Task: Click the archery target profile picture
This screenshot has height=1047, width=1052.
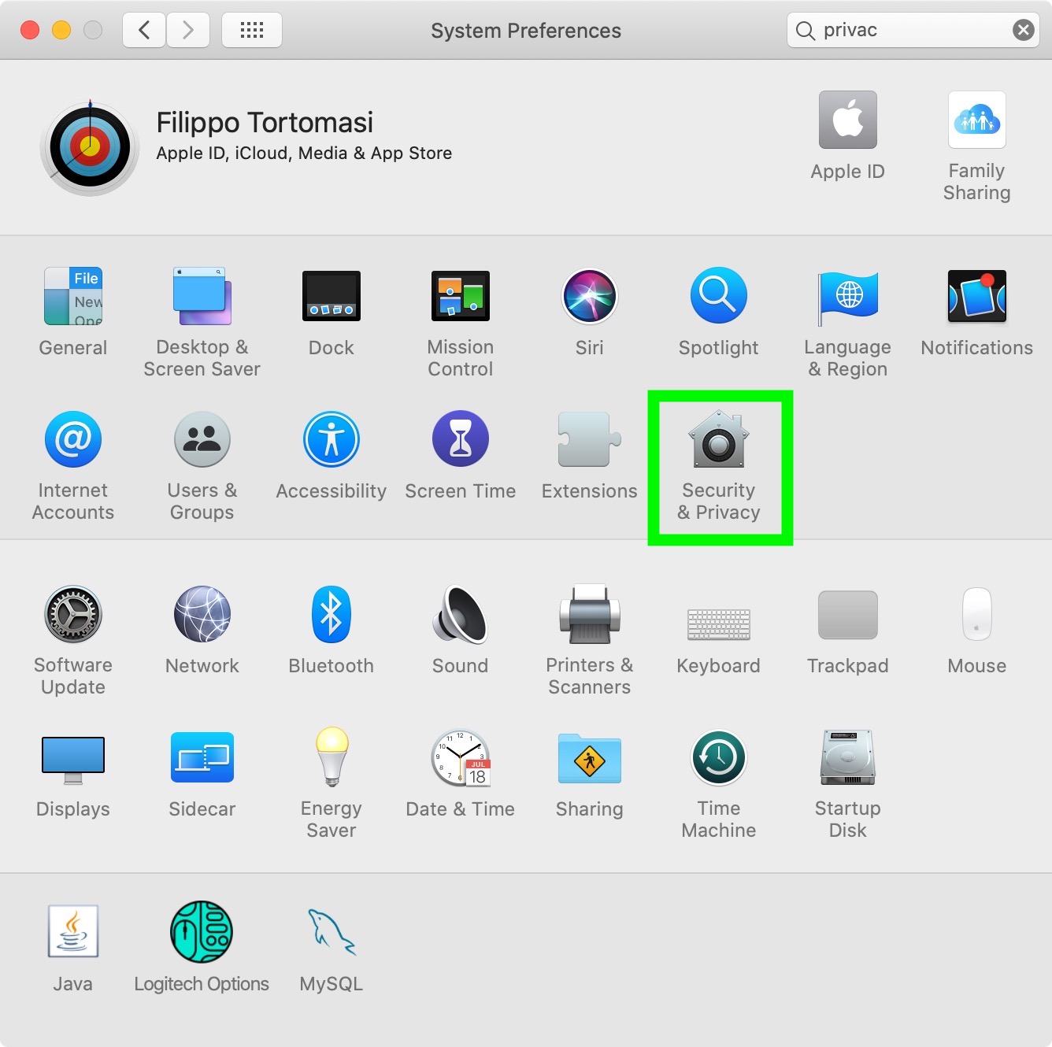Action: [x=90, y=148]
